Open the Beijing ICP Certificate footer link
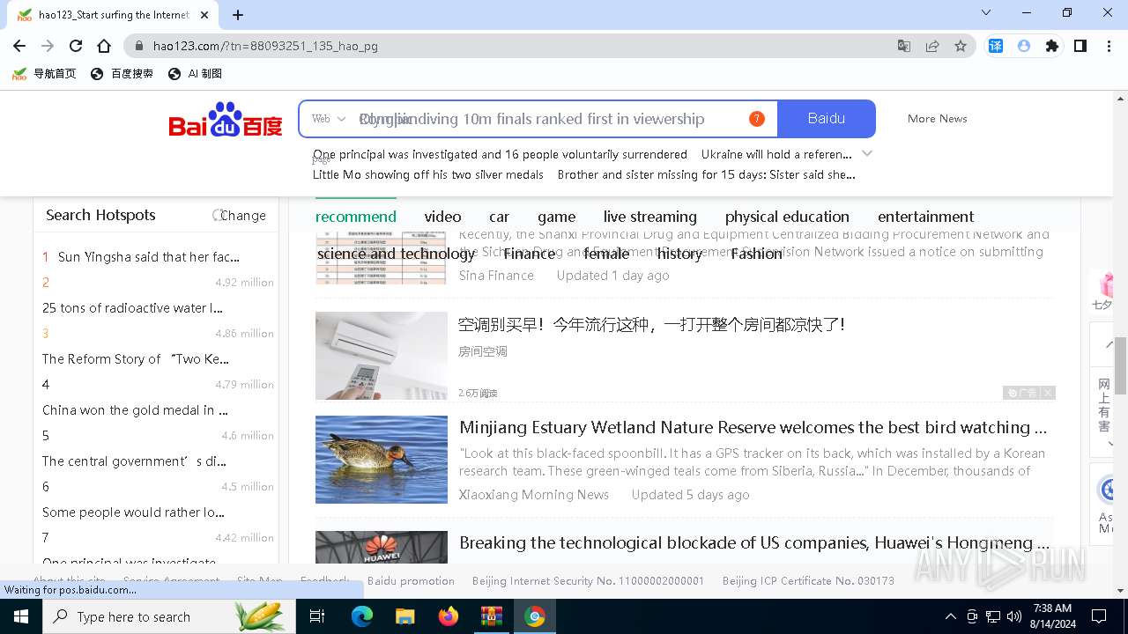This screenshot has width=1128, height=634. click(x=808, y=581)
